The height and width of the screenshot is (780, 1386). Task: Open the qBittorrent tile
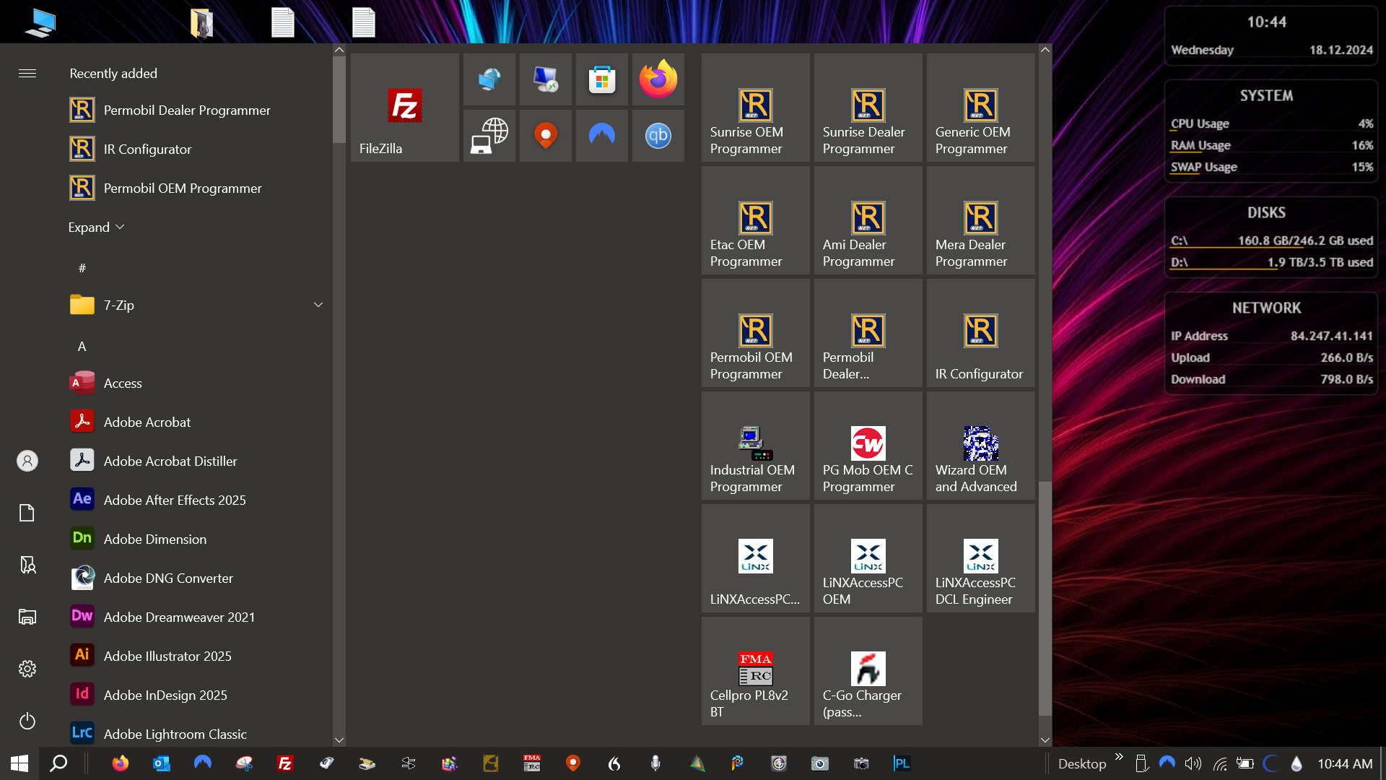pyautogui.click(x=658, y=136)
